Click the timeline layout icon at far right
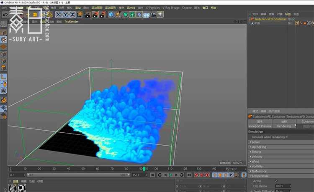The height and width of the screenshot is (192, 314). 244,175
